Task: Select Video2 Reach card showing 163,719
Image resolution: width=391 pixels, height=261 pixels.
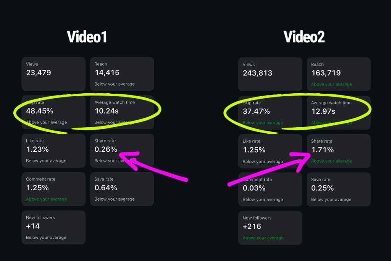Action: click(339, 75)
